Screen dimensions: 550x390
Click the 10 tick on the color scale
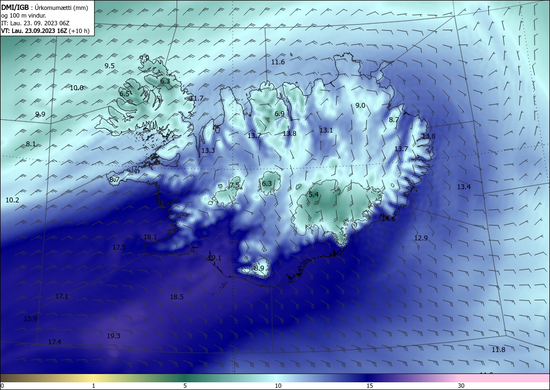click(x=278, y=386)
